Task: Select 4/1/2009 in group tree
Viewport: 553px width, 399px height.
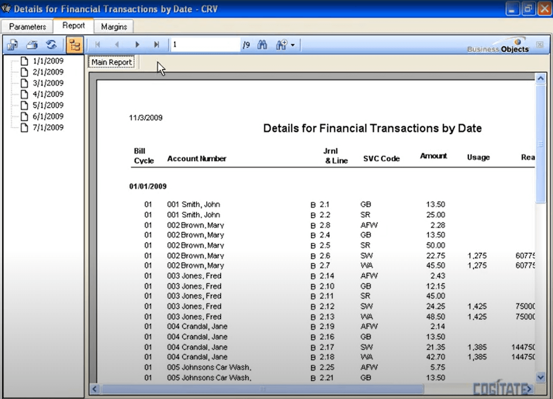Action: pos(48,94)
